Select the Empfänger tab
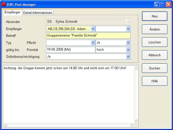173x130 pixels. (x=12, y=12)
